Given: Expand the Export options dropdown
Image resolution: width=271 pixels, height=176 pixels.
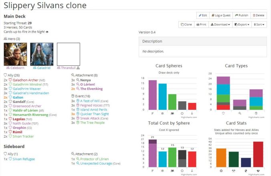Looking at the screenshot, I should [241, 24].
